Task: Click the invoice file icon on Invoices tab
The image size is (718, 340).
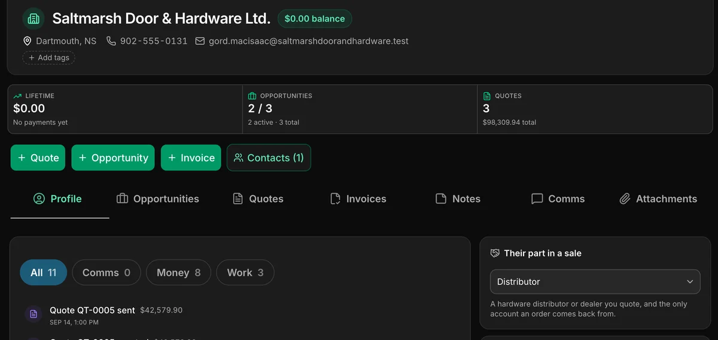Action: point(336,199)
